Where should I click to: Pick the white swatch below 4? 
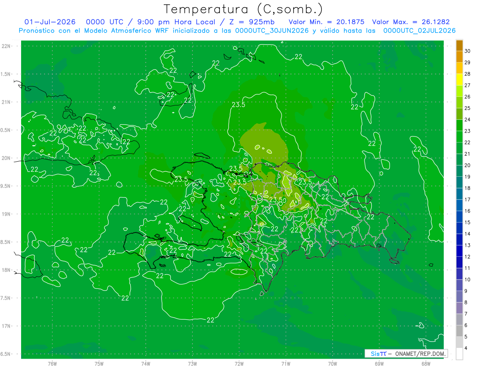pos(459,354)
